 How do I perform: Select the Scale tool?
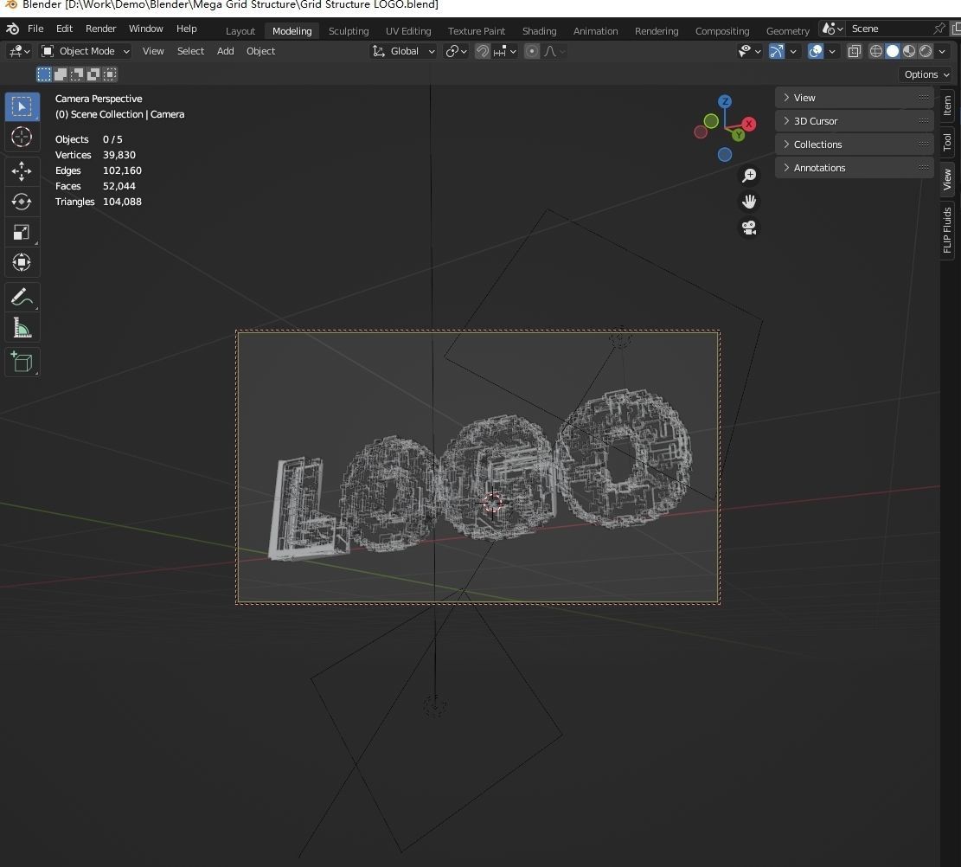tap(22, 233)
